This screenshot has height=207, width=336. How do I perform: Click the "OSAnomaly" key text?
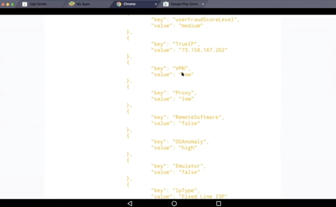coord(189,142)
